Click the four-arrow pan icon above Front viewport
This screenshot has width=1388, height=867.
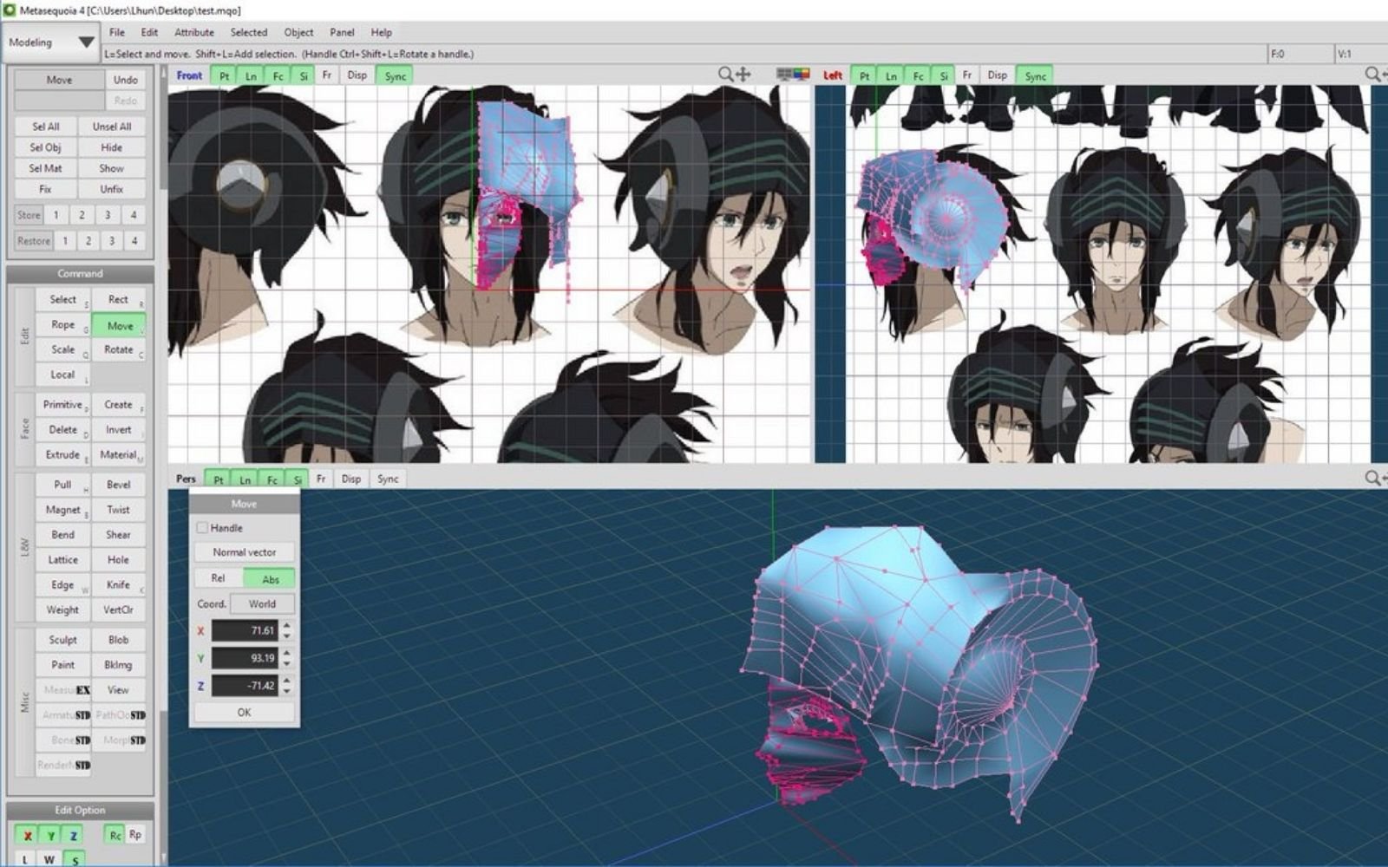[x=742, y=75]
